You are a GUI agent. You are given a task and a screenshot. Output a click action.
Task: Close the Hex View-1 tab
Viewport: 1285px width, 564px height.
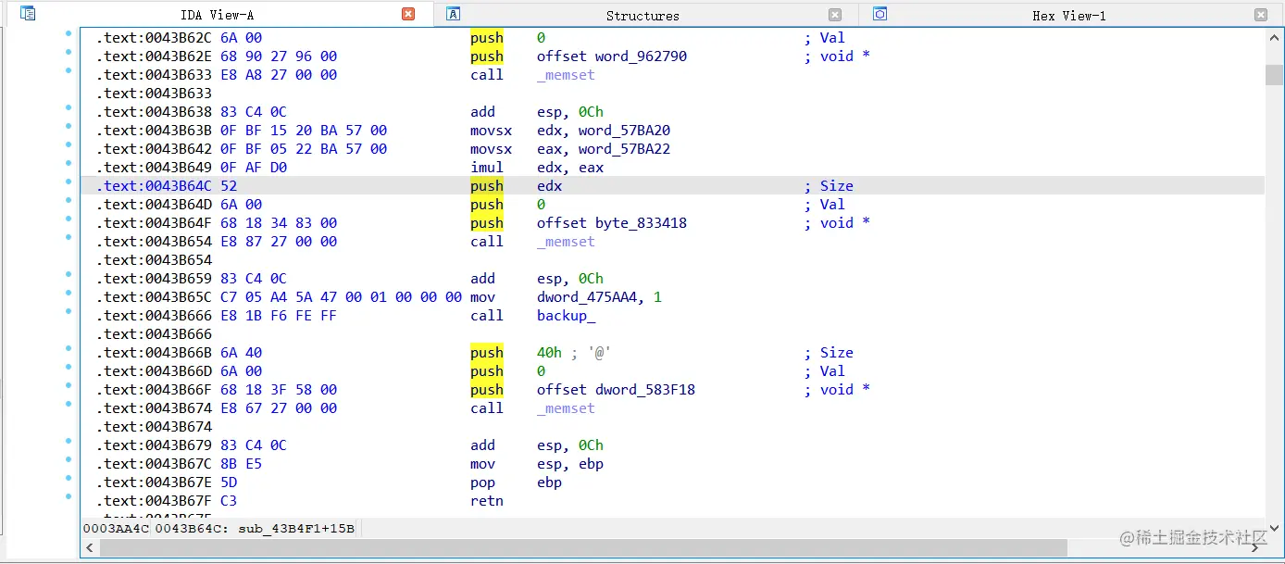point(1261,15)
